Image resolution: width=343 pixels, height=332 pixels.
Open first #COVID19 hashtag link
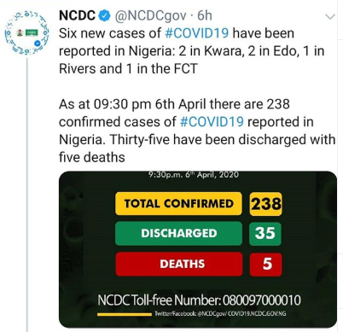[197, 33]
